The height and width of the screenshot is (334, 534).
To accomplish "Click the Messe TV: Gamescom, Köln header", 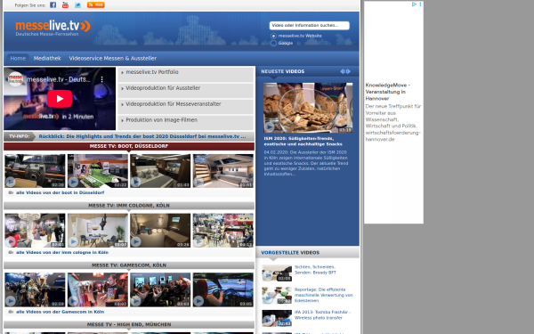I will [x=129, y=265].
